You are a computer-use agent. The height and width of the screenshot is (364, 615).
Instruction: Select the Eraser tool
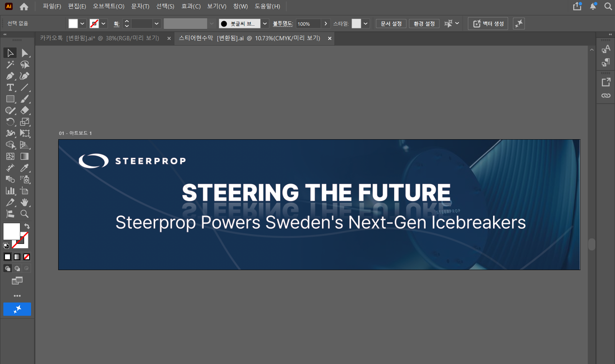[25, 110]
